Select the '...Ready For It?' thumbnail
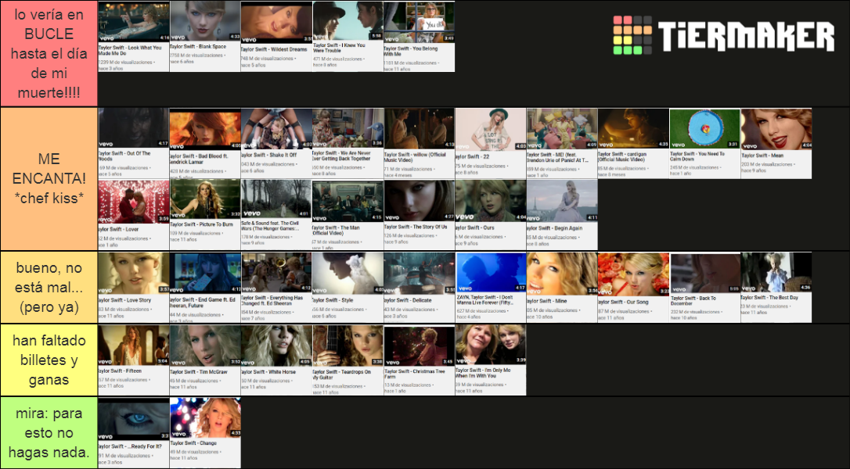The height and width of the screenshot is (469, 850). 134,433
